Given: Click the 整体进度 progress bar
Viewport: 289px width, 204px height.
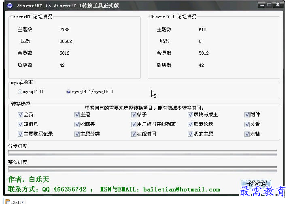Looking at the screenshot, I should pos(142,170).
